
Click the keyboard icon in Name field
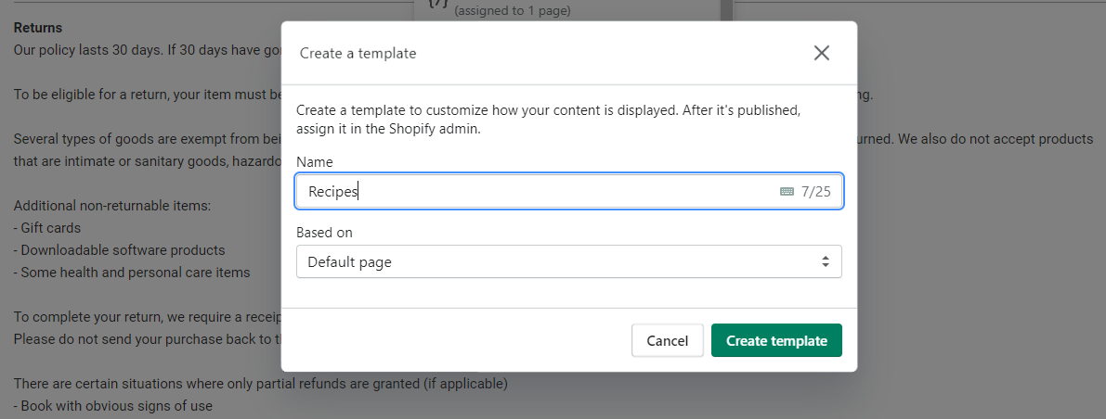tap(787, 192)
